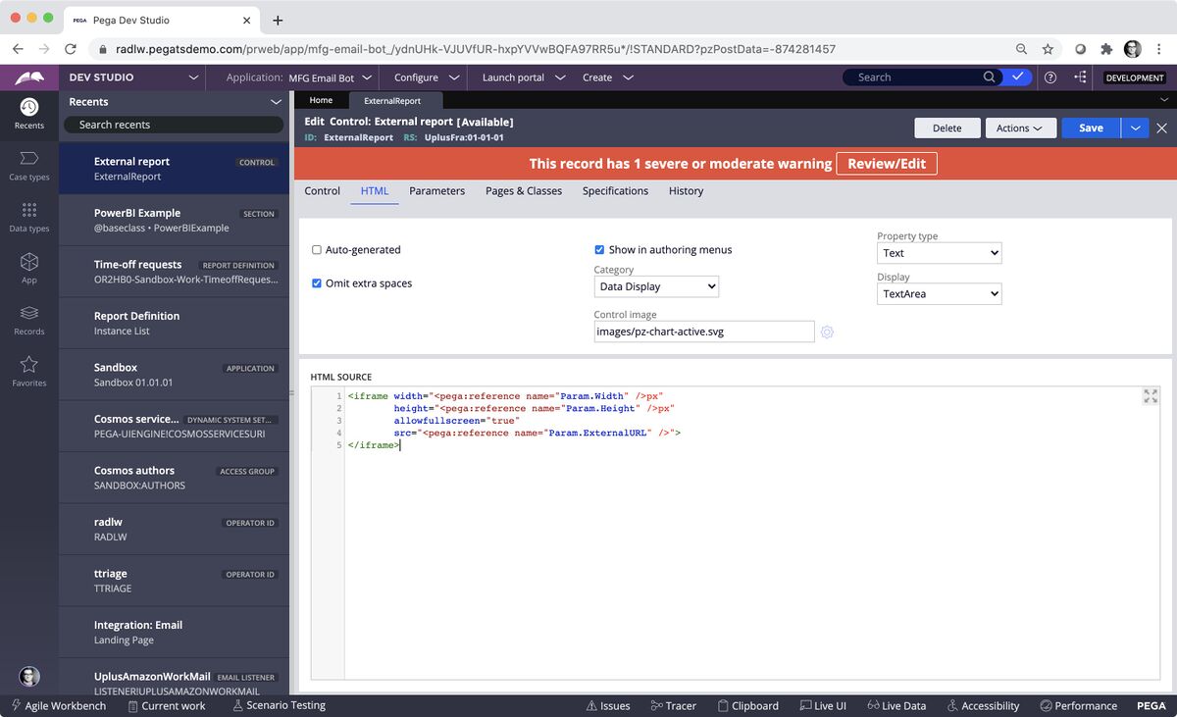The width and height of the screenshot is (1177, 717).
Task: Open the help question mark icon
Action: pyautogui.click(x=1050, y=77)
